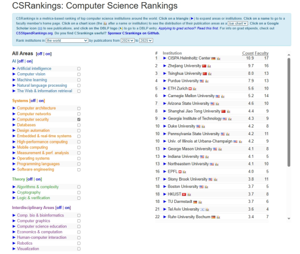Check the Databases checkbox
This screenshot has height=254, width=300.
(79, 125)
